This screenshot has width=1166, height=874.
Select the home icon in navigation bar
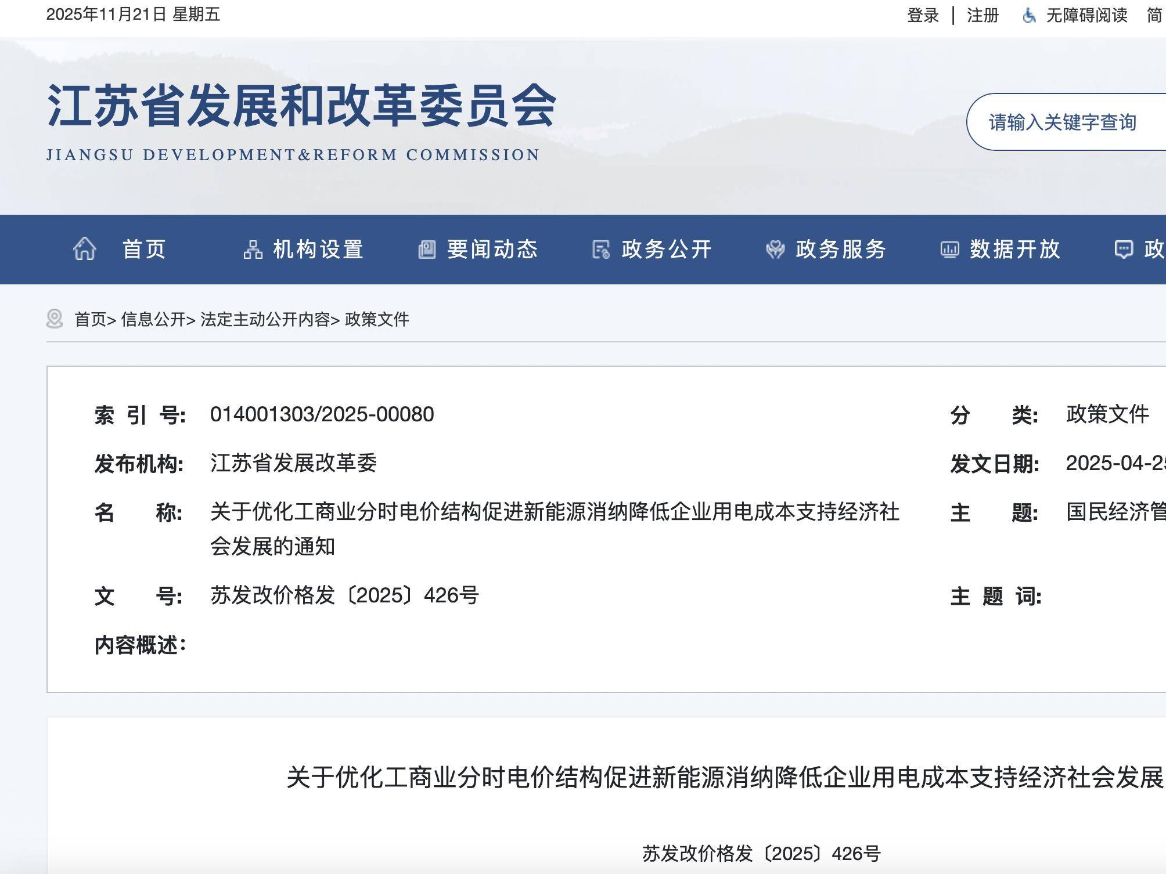pos(85,249)
